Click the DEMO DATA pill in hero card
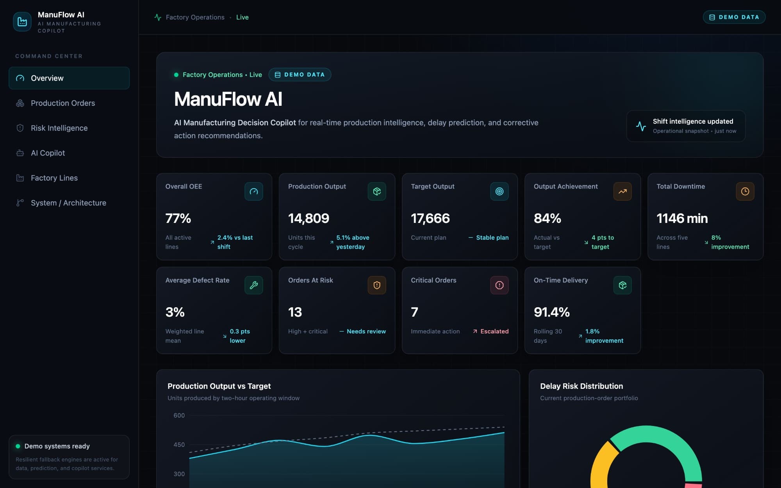The height and width of the screenshot is (488, 781). coord(300,75)
